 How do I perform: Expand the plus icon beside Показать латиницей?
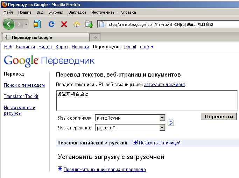(x=135, y=142)
